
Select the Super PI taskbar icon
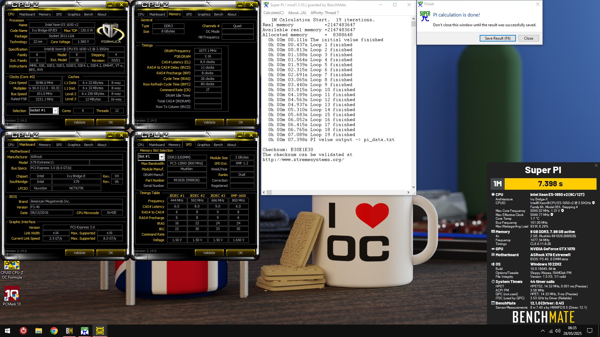pos(85,331)
